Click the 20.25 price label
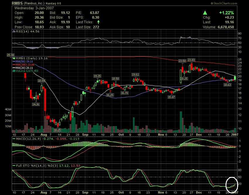This screenshot has width=249, height=195. click(x=184, y=79)
